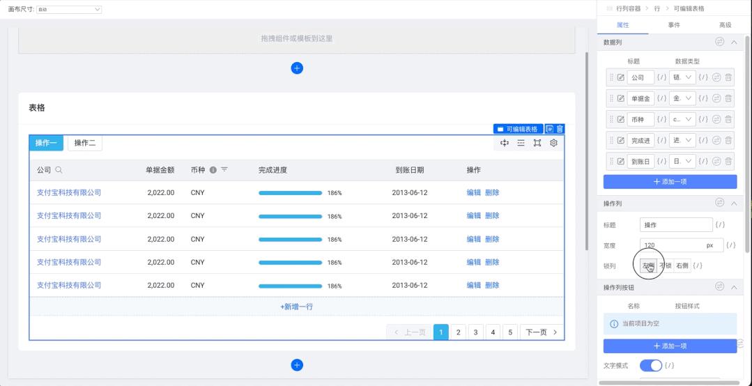
Task: Select the 不锁 lock column option
Action: click(665, 265)
